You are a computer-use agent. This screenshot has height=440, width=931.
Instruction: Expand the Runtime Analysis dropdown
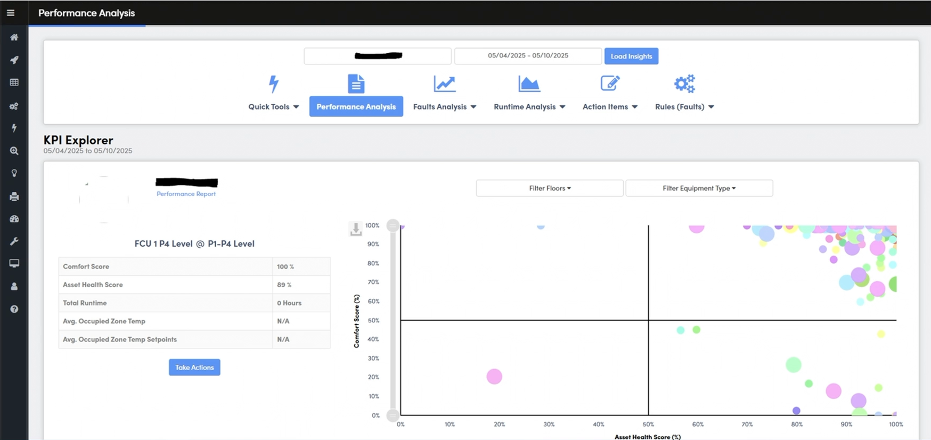[529, 107]
